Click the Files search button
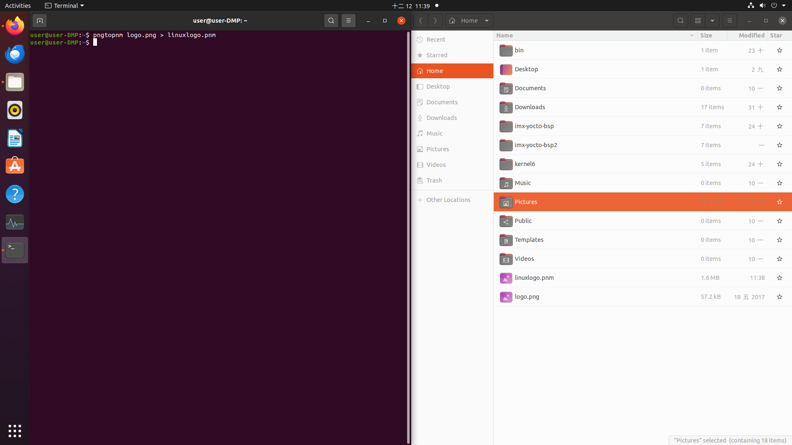Viewport: 792px width, 445px height. pos(681,21)
